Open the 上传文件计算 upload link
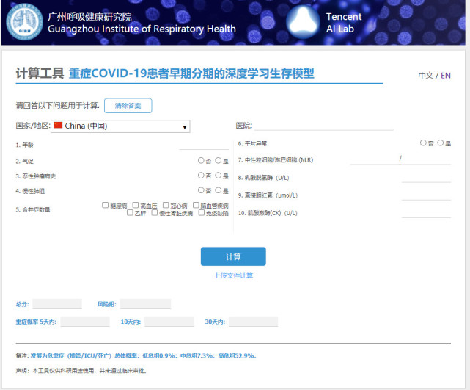 coord(233,275)
